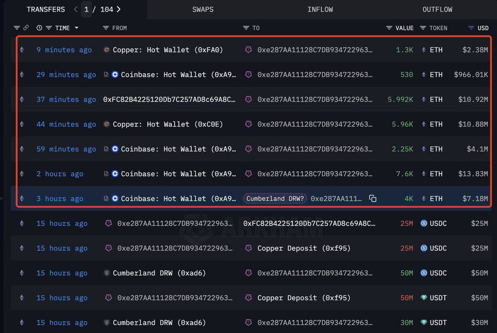Open the 9 minutes ago transaction link
The width and height of the screenshot is (497, 333).
64,50
